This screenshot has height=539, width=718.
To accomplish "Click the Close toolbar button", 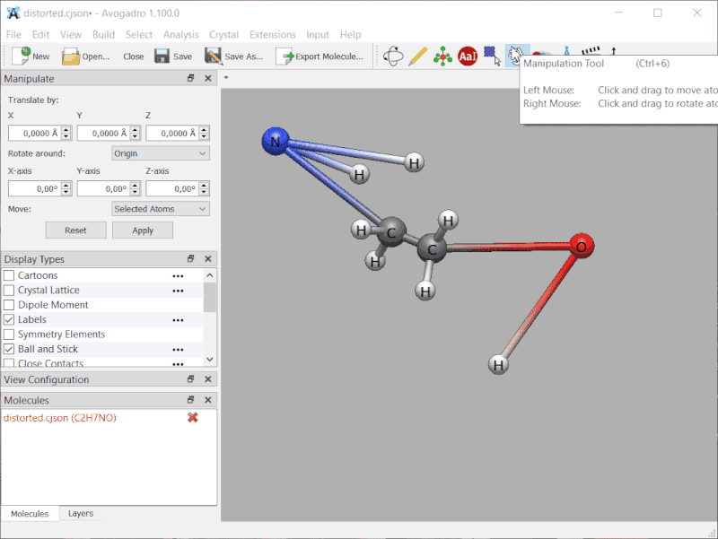I will [x=133, y=57].
